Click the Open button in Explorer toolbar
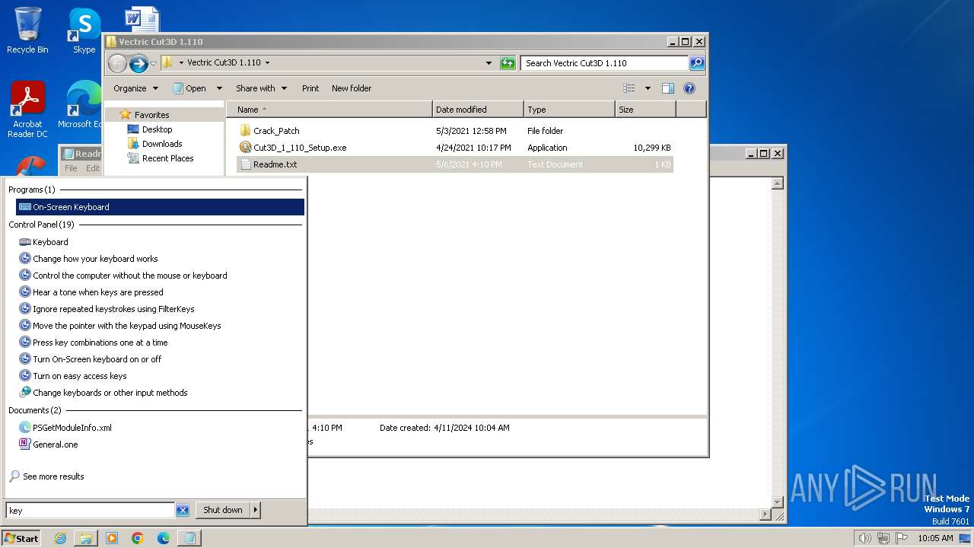The height and width of the screenshot is (548, 974). click(189, 88)
